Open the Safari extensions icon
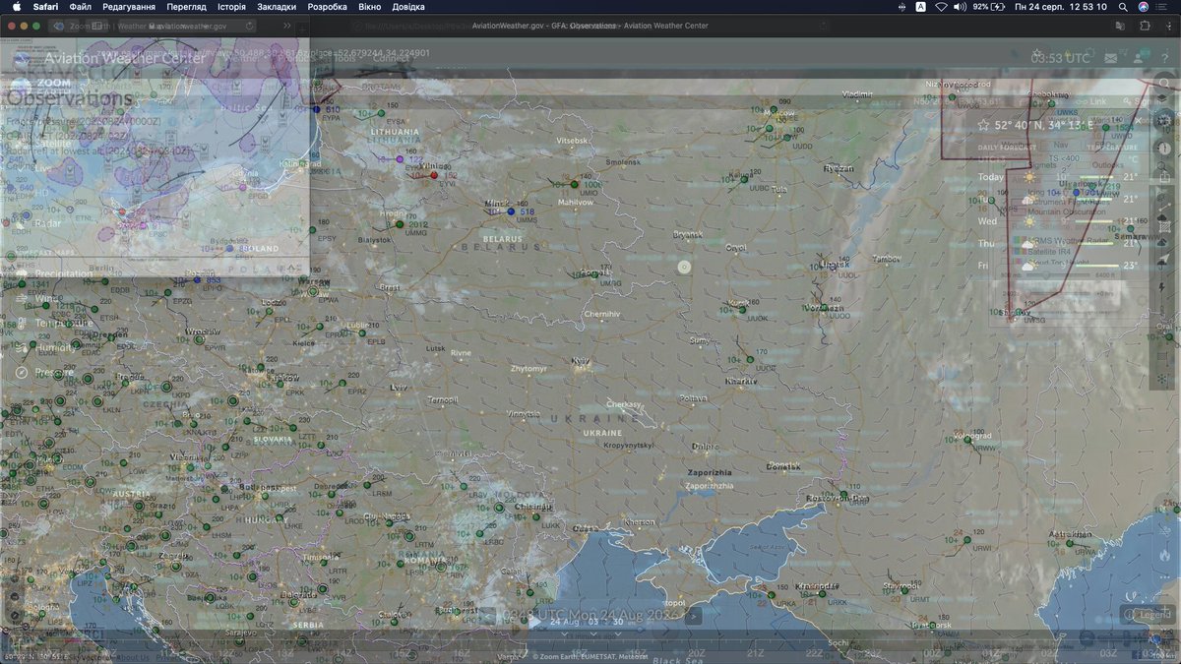1181x664 pixels. [x=1144, y=27]
